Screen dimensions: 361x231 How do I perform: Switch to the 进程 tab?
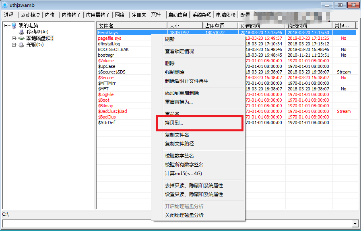pos(9,15)
